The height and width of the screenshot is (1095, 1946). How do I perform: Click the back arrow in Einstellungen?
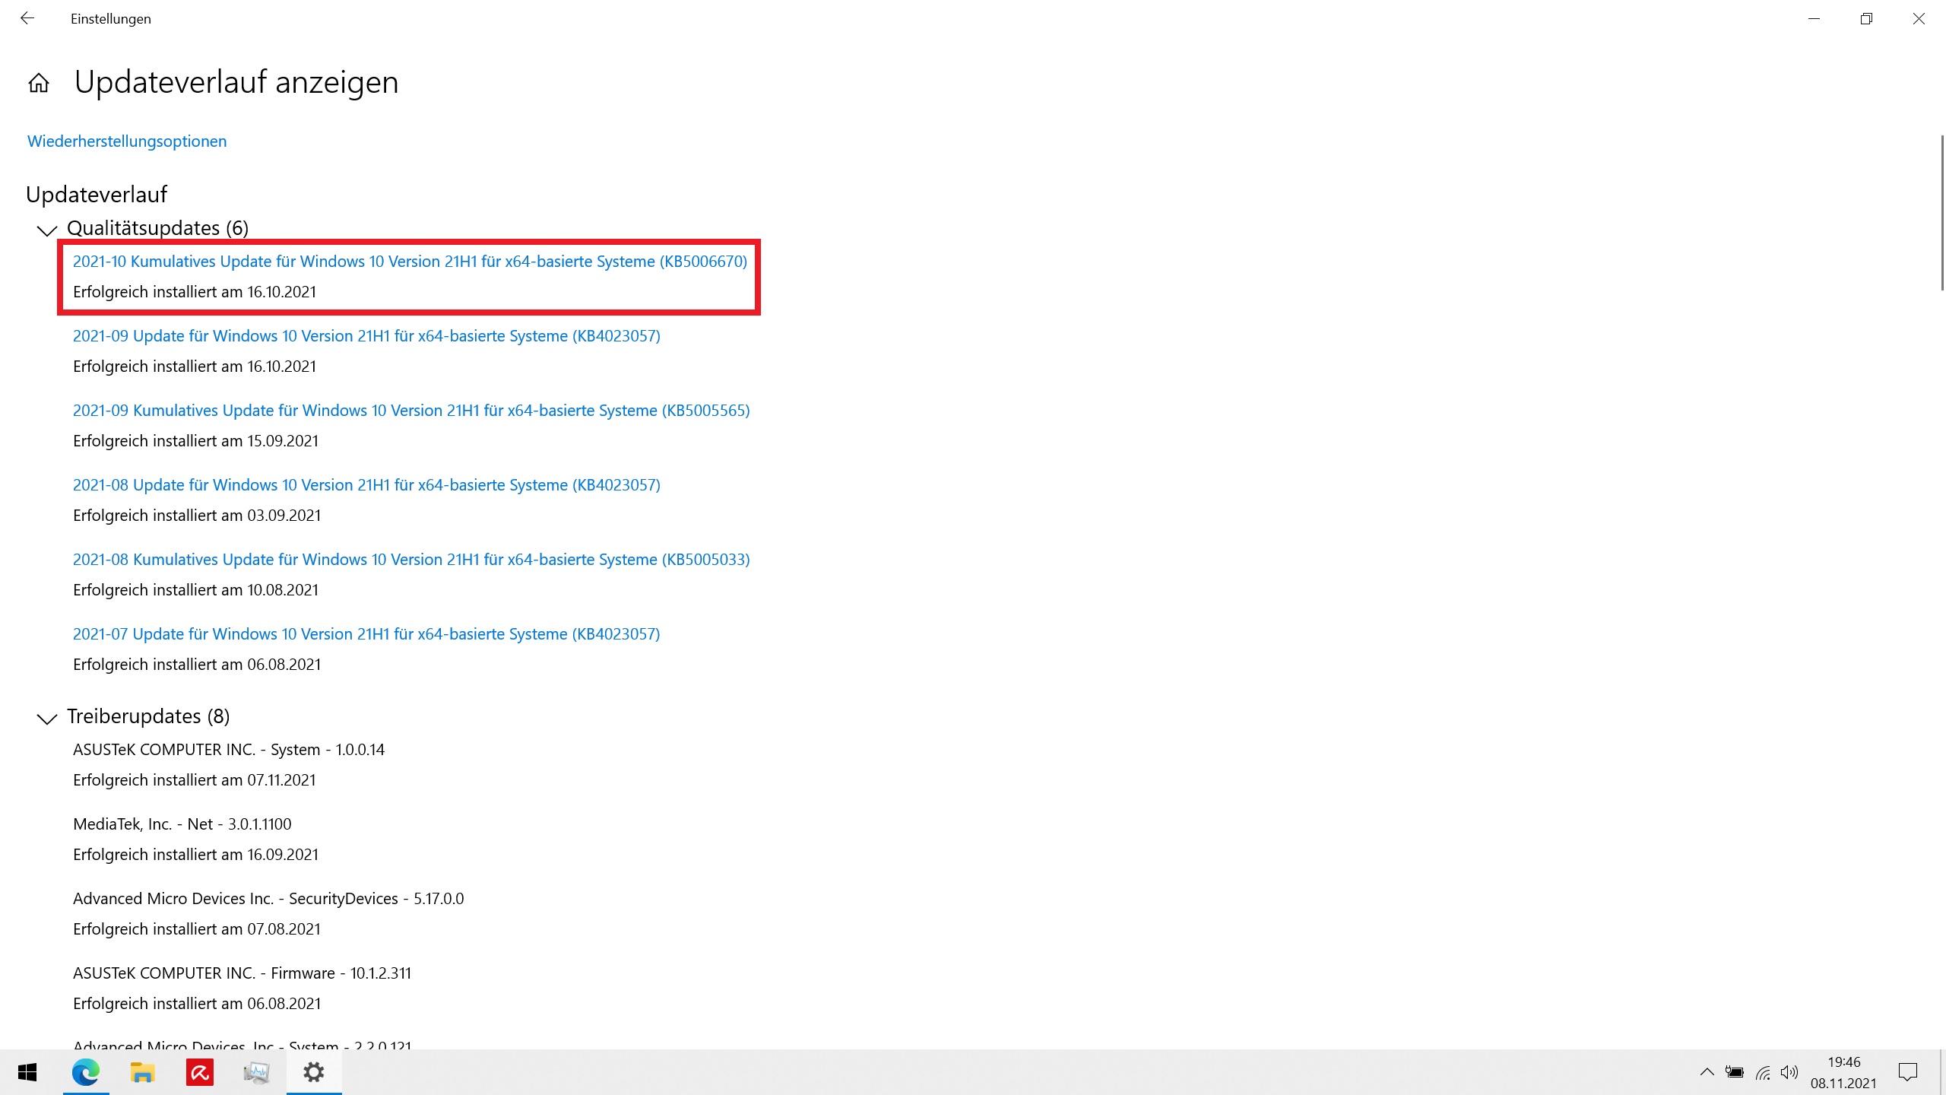(x=27, y=18)
